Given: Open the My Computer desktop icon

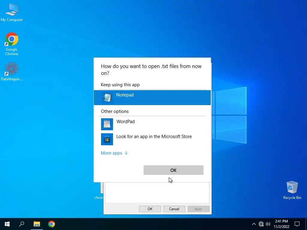Looking at the screenshot, I should click(x=12, y=13).
